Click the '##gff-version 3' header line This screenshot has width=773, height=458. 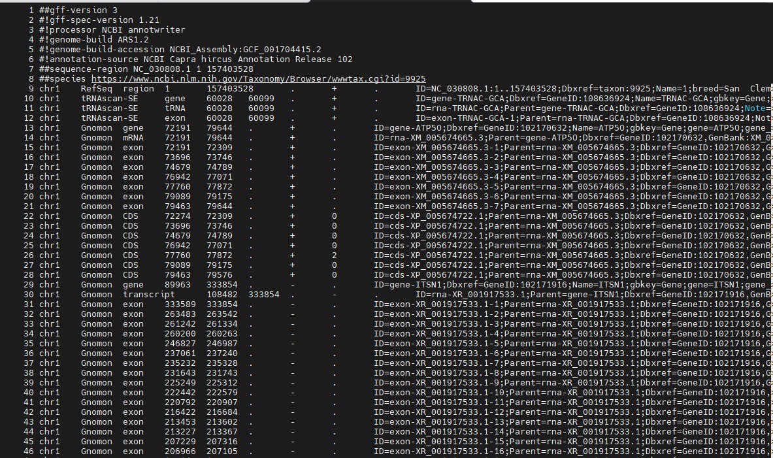point(78,10)
